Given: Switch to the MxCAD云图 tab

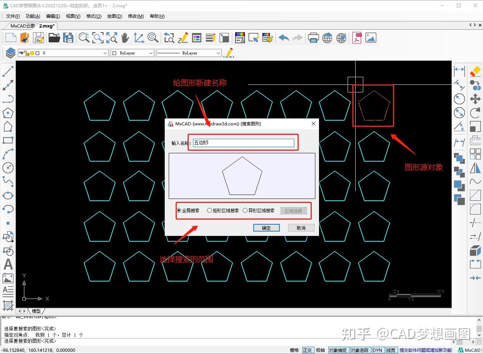Looking at the screenshot, I should point(22,26).
